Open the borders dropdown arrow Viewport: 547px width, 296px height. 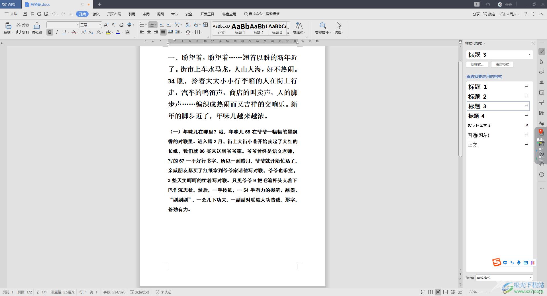point(202,32)
